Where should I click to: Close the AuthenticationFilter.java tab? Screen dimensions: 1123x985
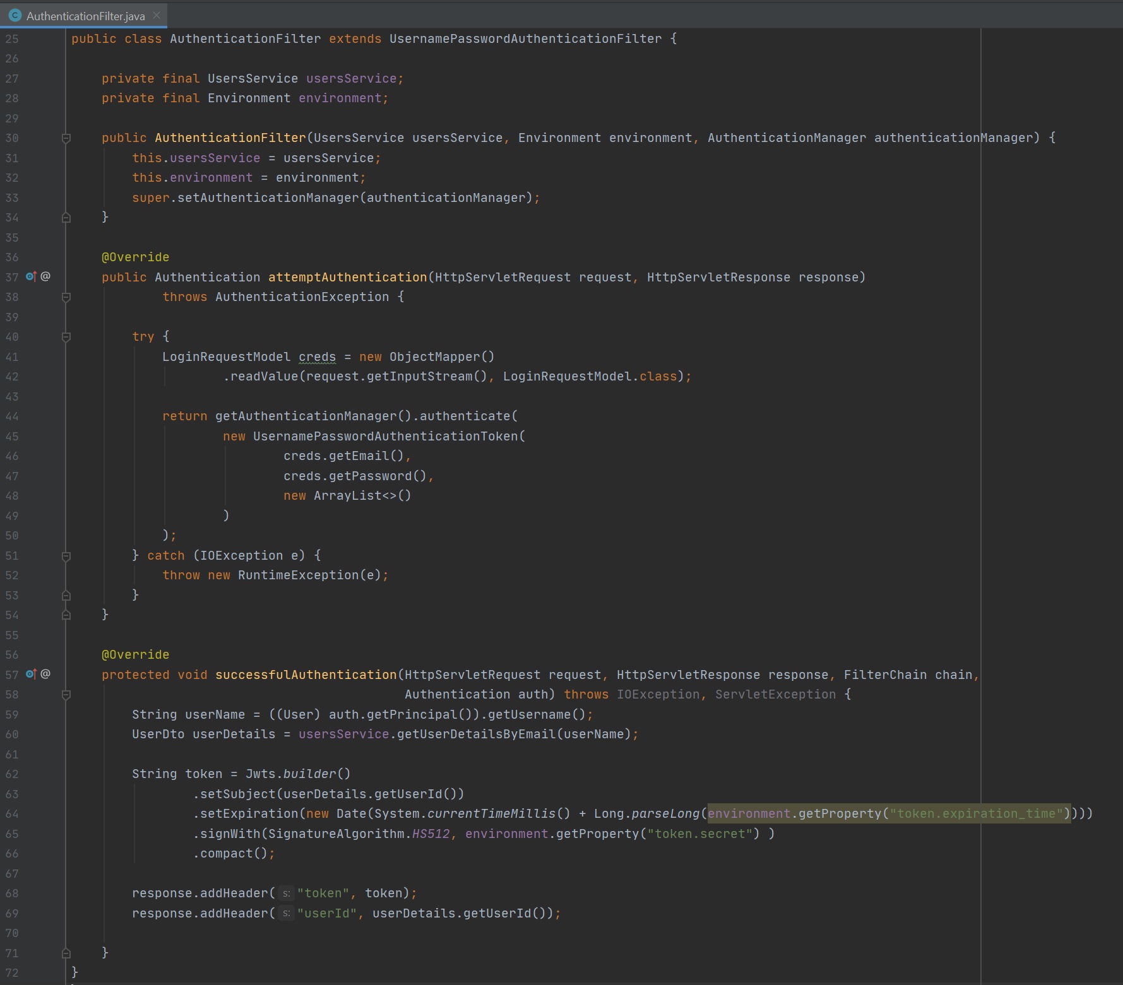[x=157, y=15]
